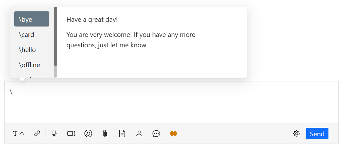Insert the "Have a great day!" reply
This screenshot has width=343, height=148.
pyautogui.click(x=92, y=20)
